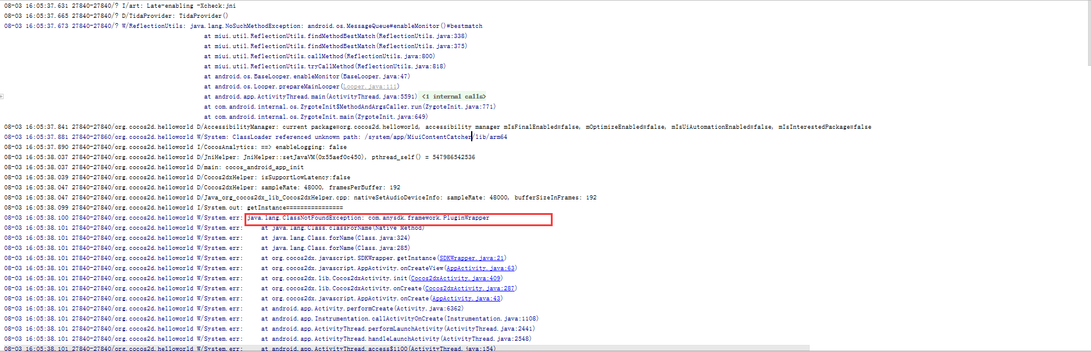Screen dimensions: 1091x352
Task: Click 'framesPerBuffer: 192' Cocos2dxHelper log line
Action: (x=202, y=188)
